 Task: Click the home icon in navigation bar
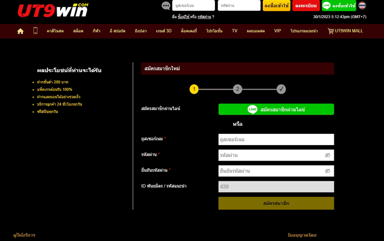click(20, 31)
